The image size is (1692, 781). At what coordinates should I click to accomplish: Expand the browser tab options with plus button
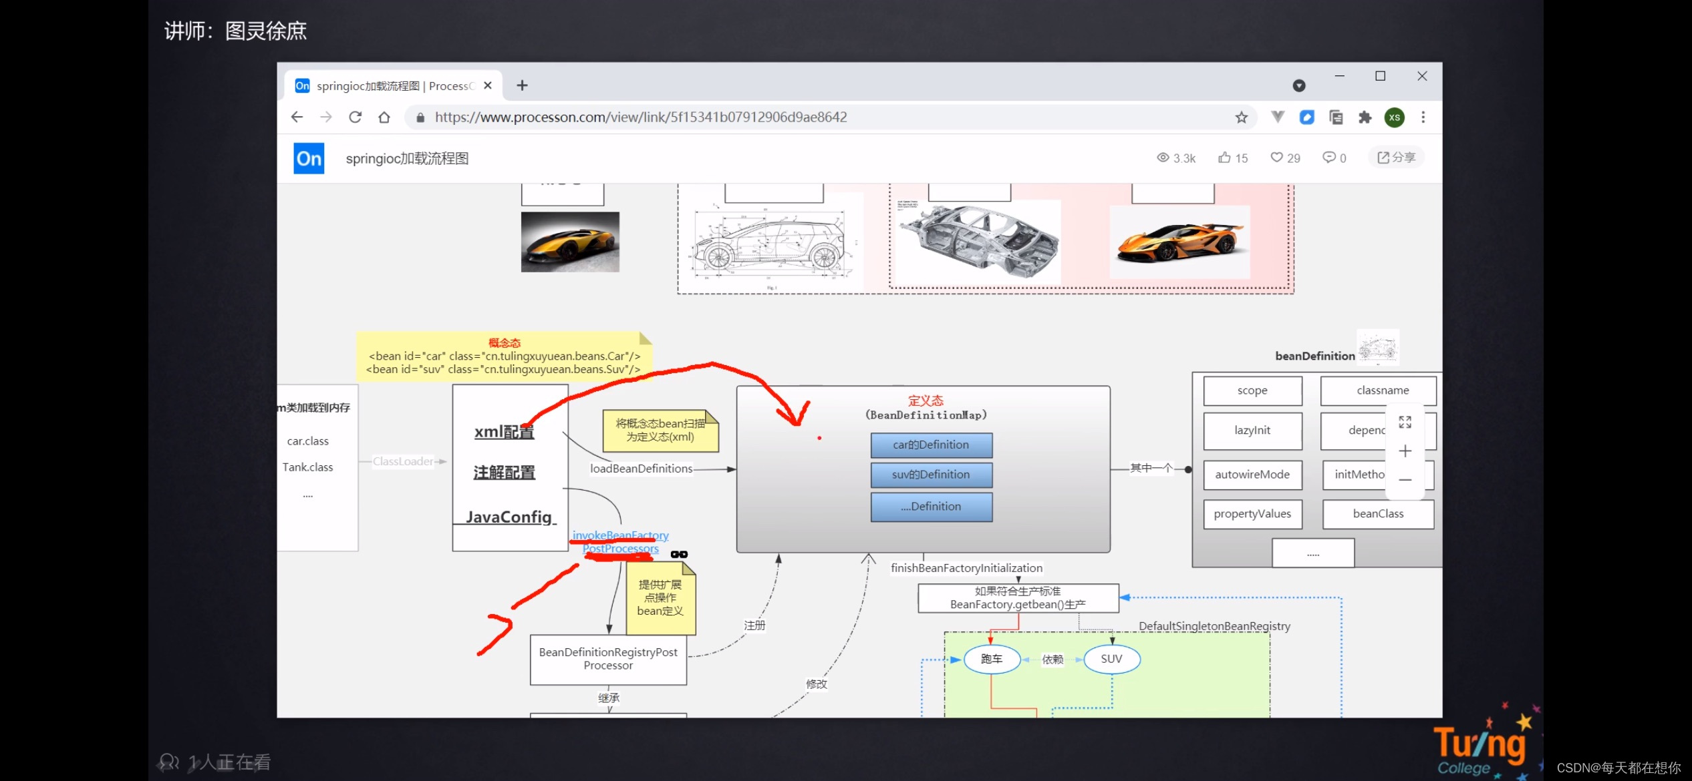coord(523,85)
